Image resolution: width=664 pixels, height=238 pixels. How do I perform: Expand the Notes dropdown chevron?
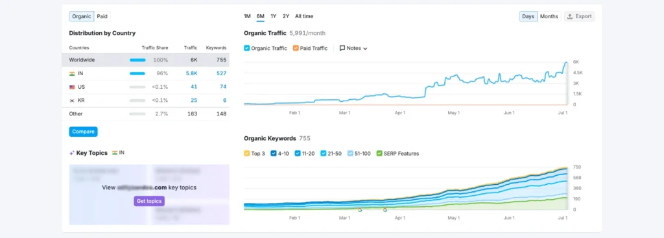(x=365, y=49)
